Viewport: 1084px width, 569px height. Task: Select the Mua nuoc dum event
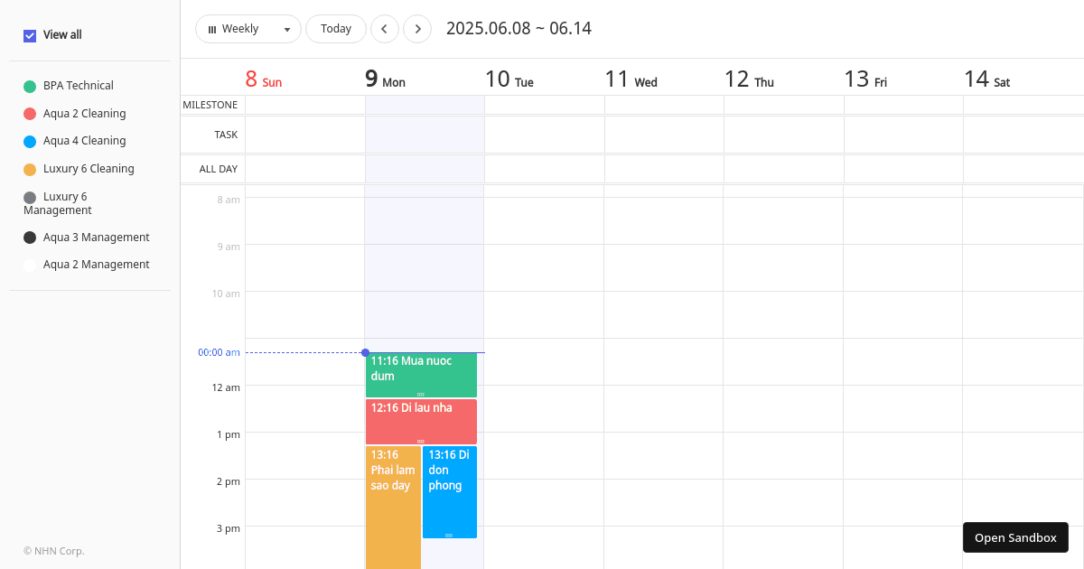coord(421,370)
